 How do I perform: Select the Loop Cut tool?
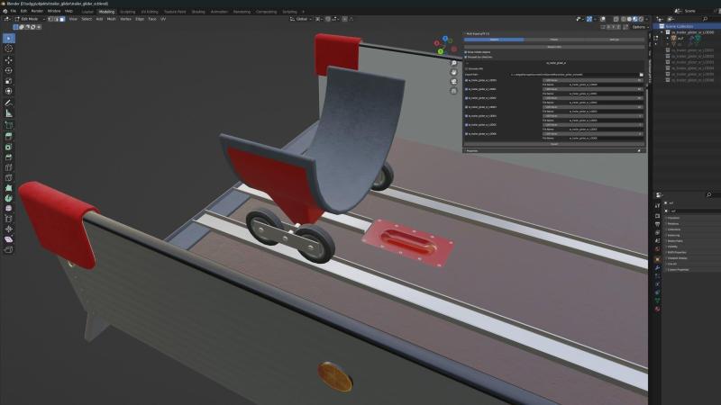click(x=9, y=167)
